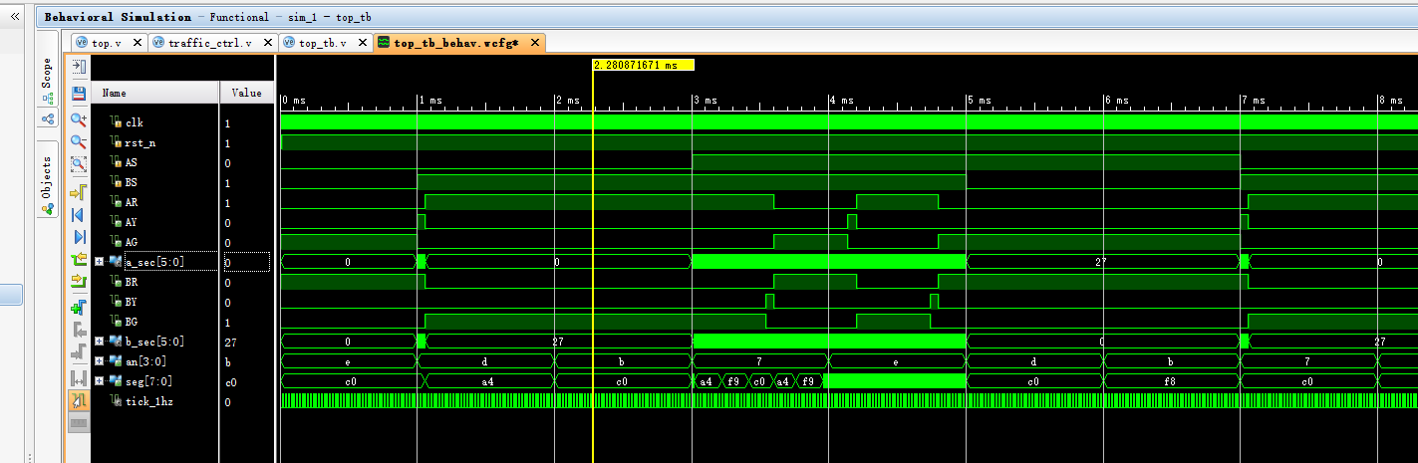This screenshot has width=1418, height=463.
Task: Click the 3 ms mark on time ruler
Action: [704, 101]
